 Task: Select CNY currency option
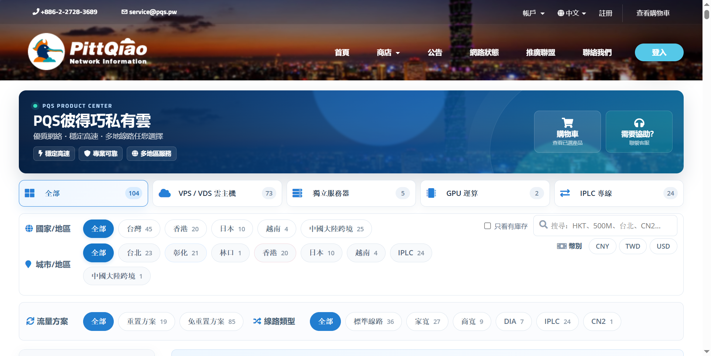point(602,246)
